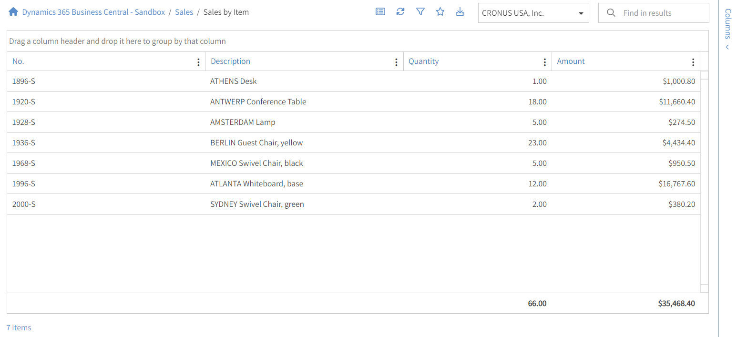This screenshot has height=337, width=737.
Task: Open the Description column menu
Action: point(396,61)
